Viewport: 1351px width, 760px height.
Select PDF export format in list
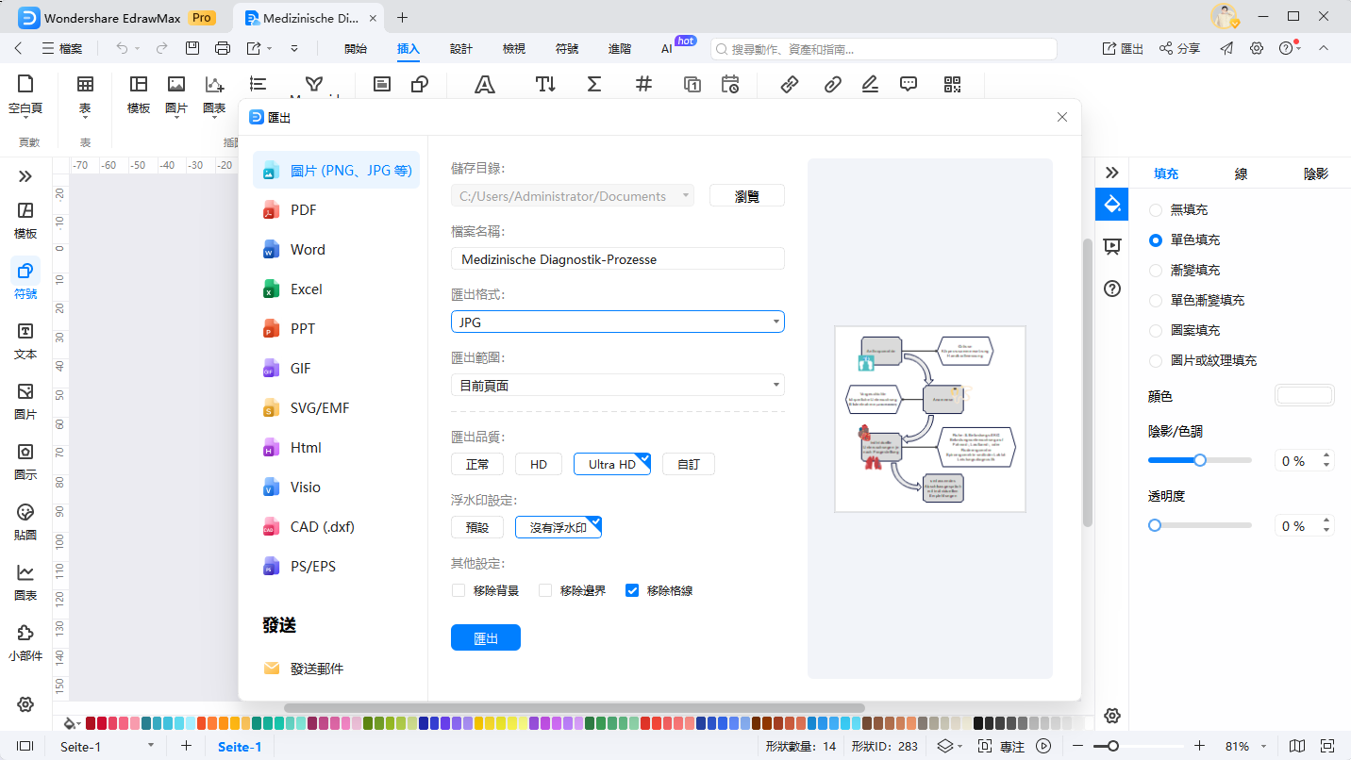click(x=304, y=210)
